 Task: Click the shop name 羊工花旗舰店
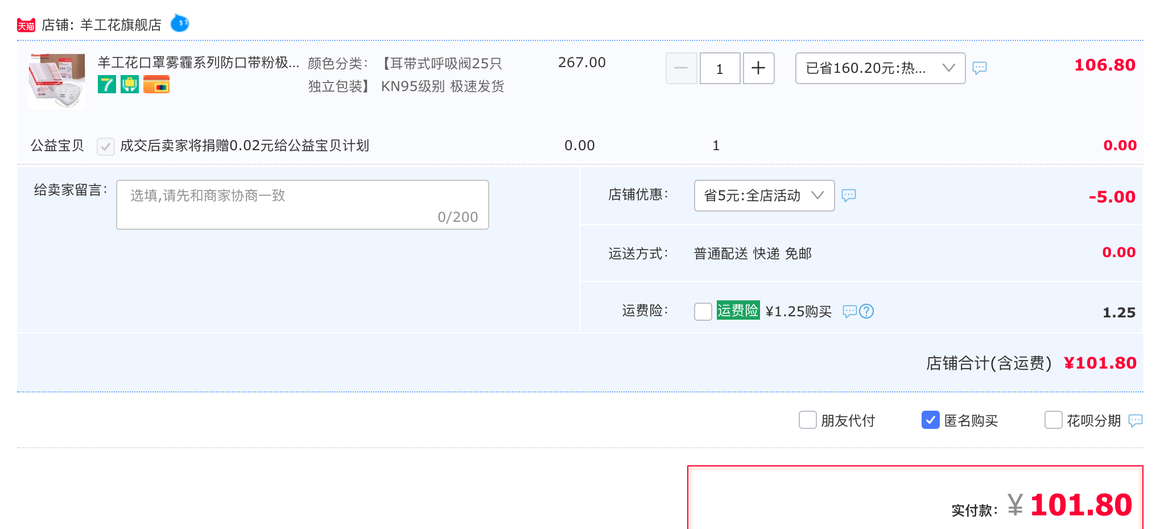click(x=121, y=25)
